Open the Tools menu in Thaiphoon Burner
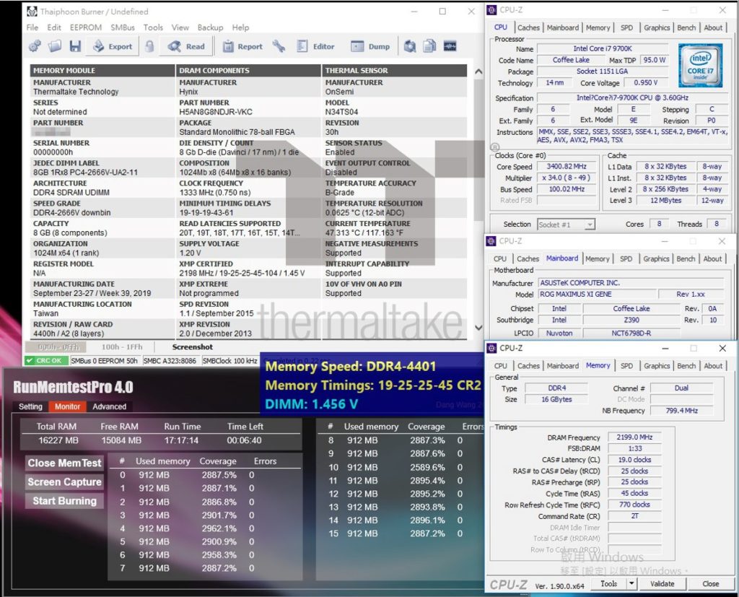The image size is (739, 597). (153, 27)
